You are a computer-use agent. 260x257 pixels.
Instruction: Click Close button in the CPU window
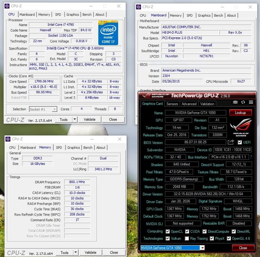tap(113, 119)
